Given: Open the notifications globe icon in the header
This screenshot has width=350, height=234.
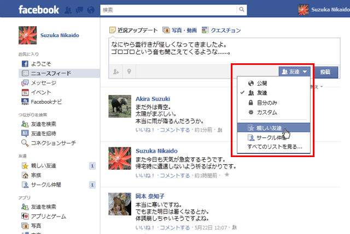Looking at the screenshot, I should click(91, 10).
